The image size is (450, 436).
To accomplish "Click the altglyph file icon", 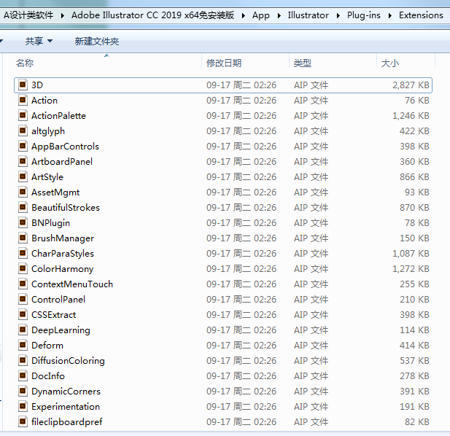I will click(x=23, y=131).
